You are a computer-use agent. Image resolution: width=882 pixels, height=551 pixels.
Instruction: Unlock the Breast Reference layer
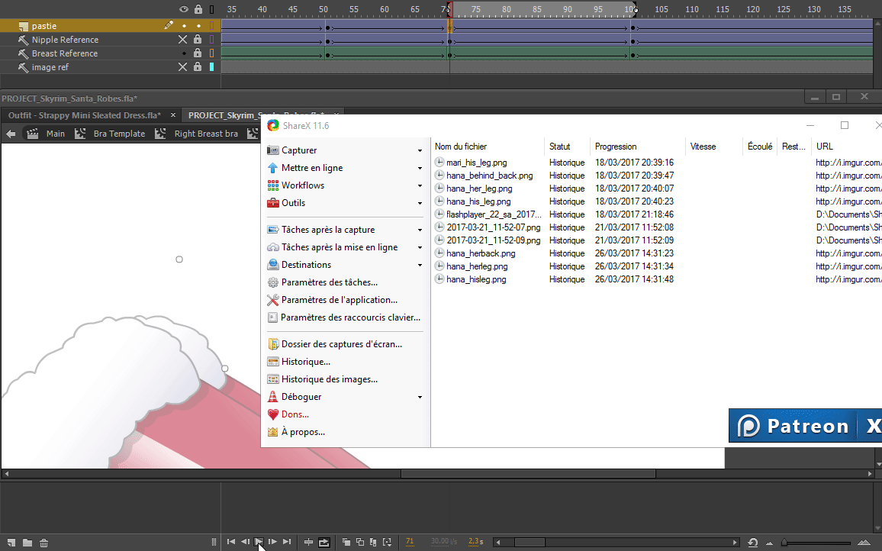pyautogui.click(x=198, y=53)
